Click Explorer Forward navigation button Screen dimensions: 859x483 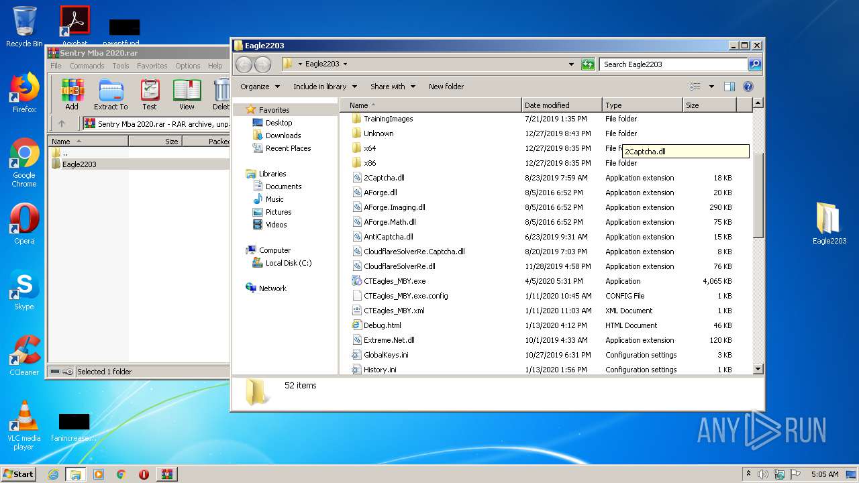pos(262,64)
